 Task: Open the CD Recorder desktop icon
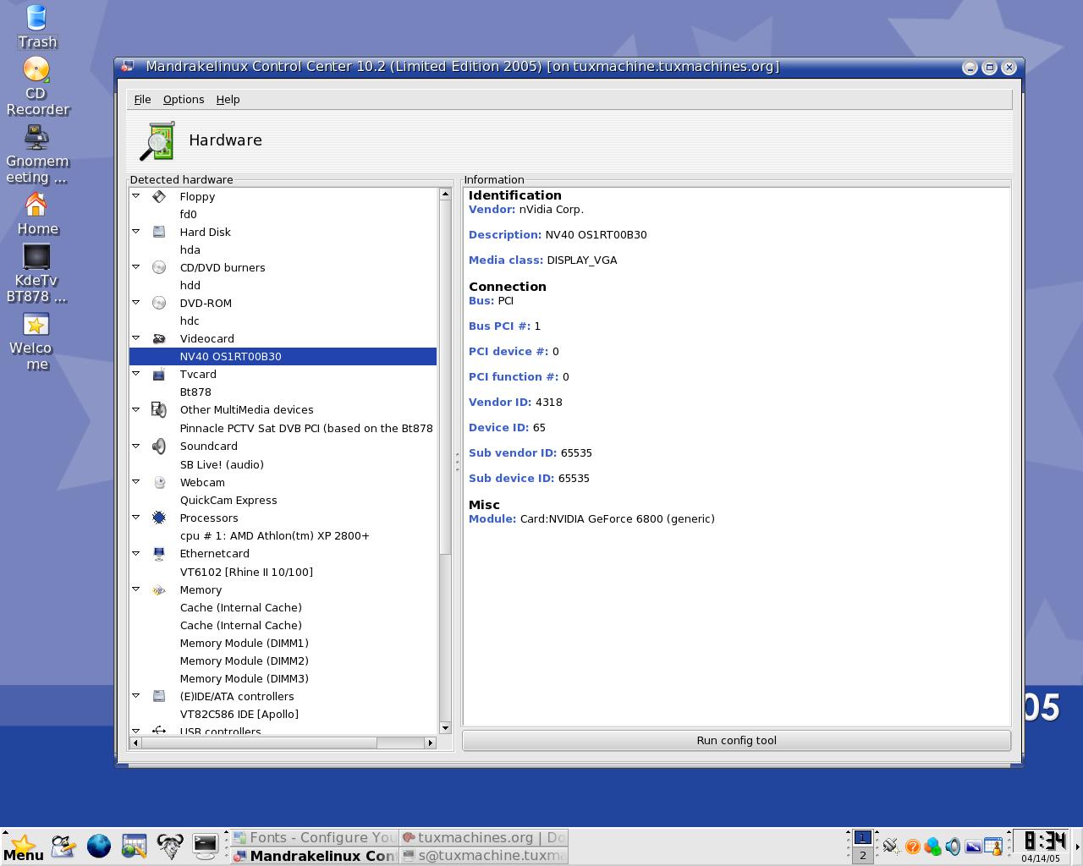[36, 69]
